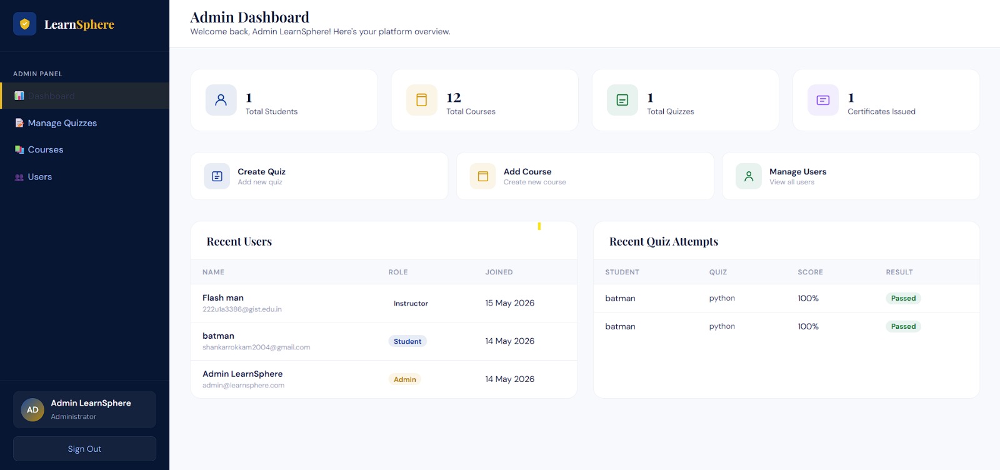Screen dimensions: 1000x470
Task: Click the Admin LearnSphere profile card
Action: tap(84, 409)
